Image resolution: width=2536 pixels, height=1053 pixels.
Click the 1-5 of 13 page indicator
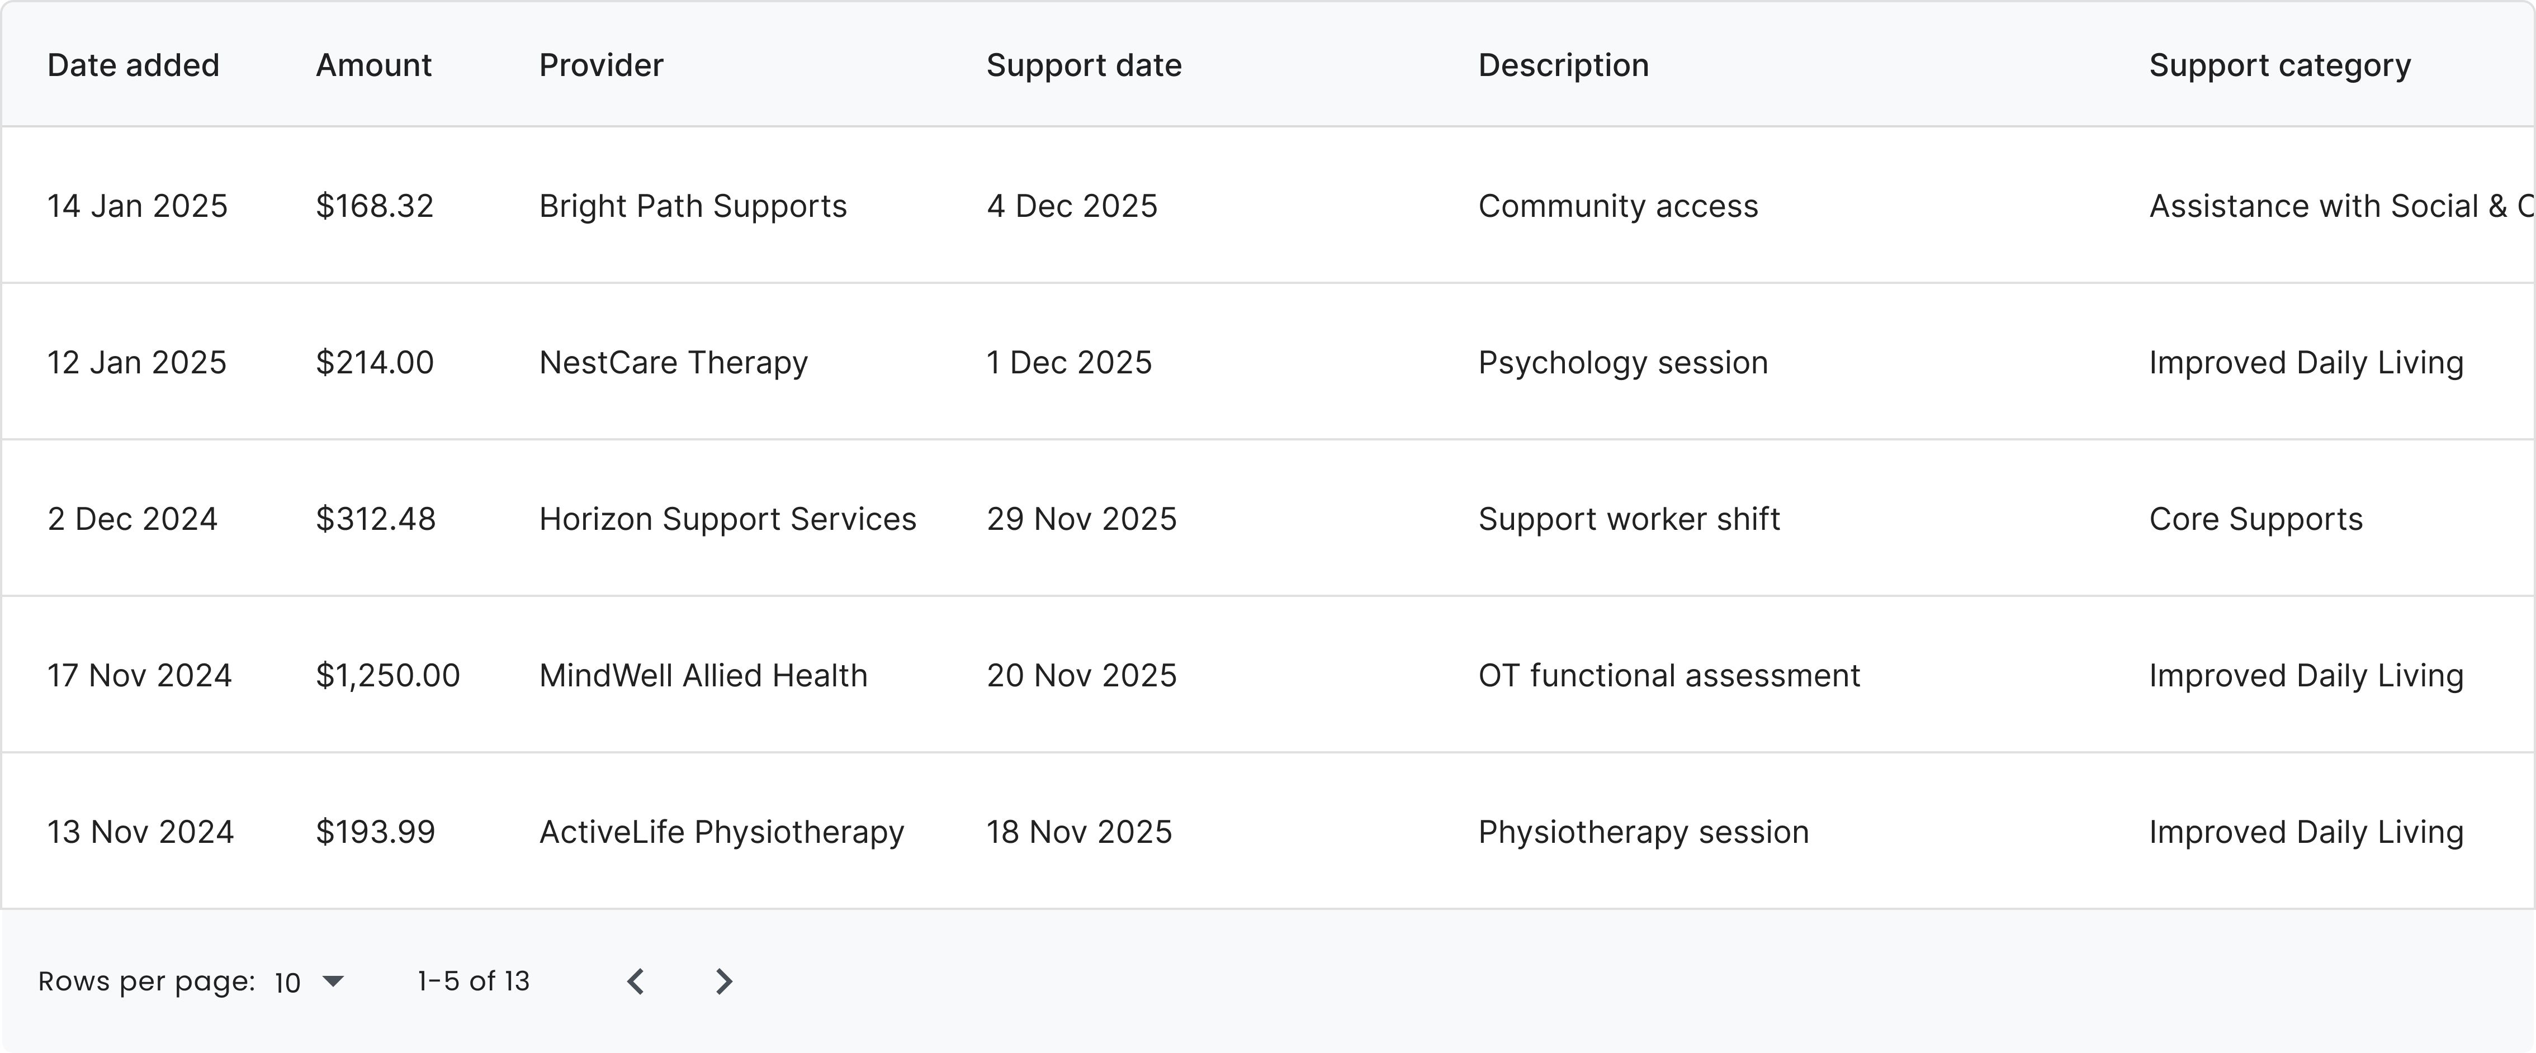474,981
